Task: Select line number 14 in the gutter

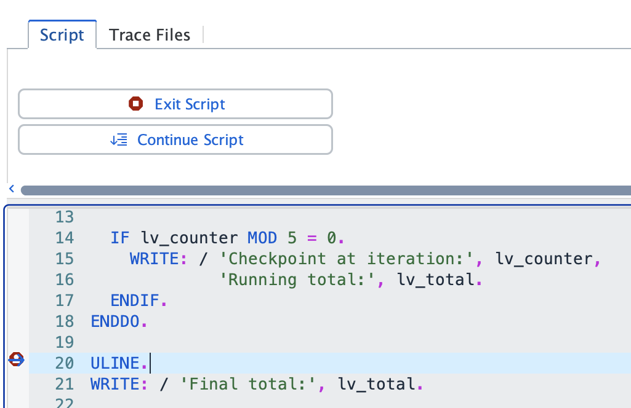Action: click(65, 238)
